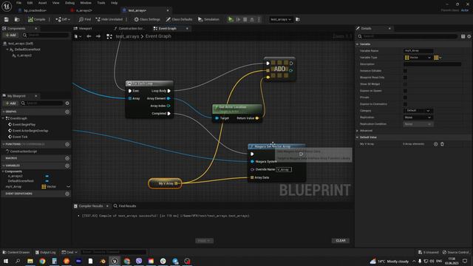Toggle the Expose on Spawn checkbox
This screenshot has height=266, width=473.
pos(405,91)
